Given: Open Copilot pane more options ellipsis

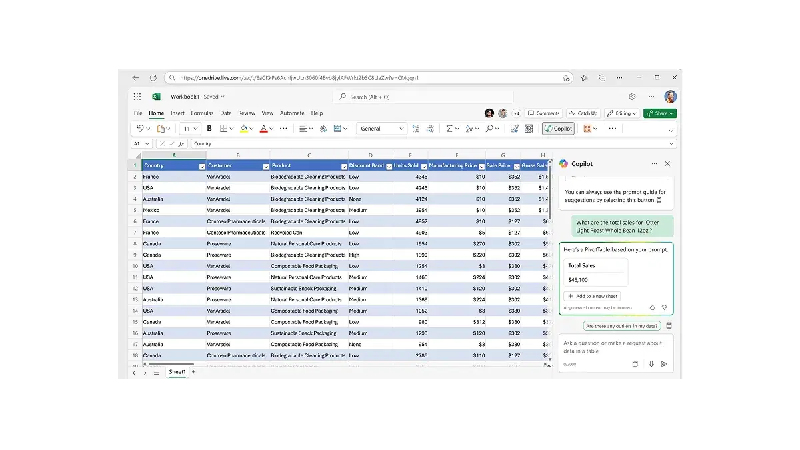Looking at the screenshot, I should point(655,163).
